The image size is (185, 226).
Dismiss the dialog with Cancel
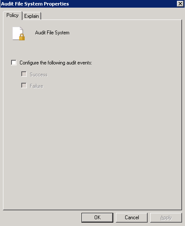click(132, 218)
